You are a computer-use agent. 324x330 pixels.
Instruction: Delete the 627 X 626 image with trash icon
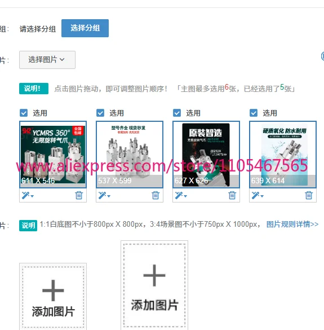[232, 195]
